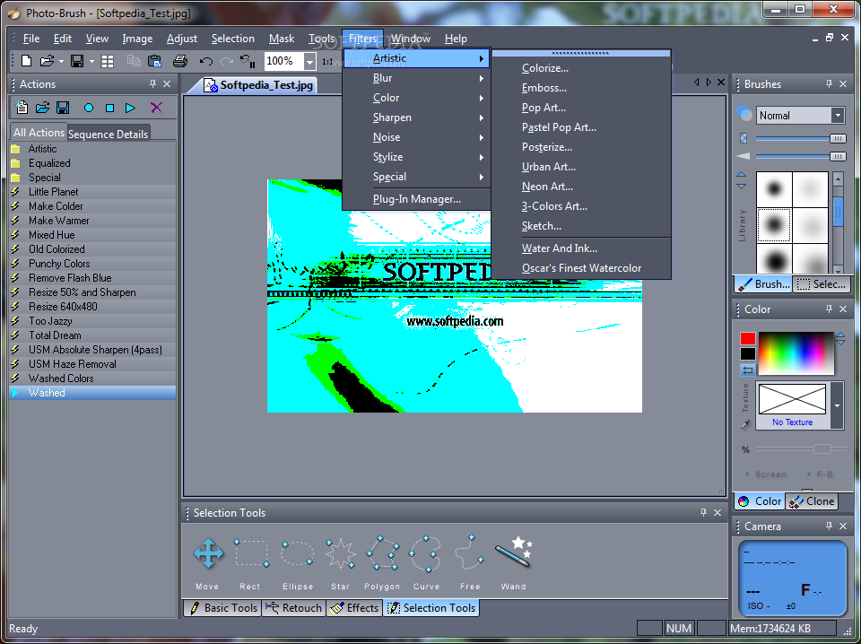Stop recording with the square icon
This screenshot has width=861, height=644.
109,109
